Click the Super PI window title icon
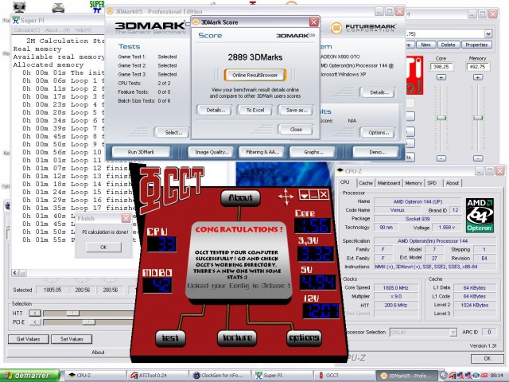509x382 pixels. pos(16,20)
